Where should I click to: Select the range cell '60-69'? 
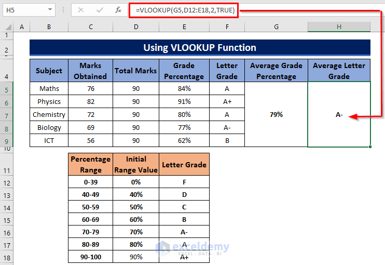[x=90, y=219]
